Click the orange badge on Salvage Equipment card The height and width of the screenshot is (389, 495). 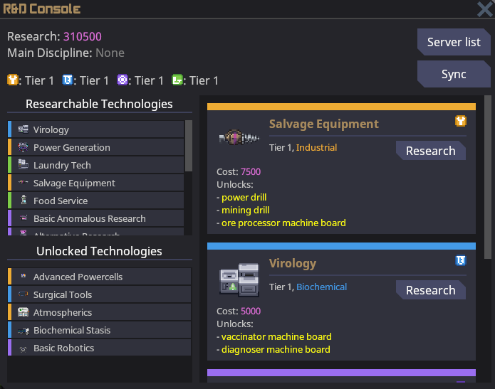(x=461, y=122)
